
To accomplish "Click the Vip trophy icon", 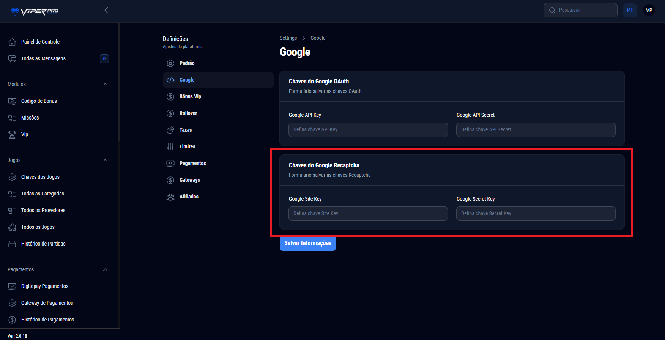I will tap(12, 135).
